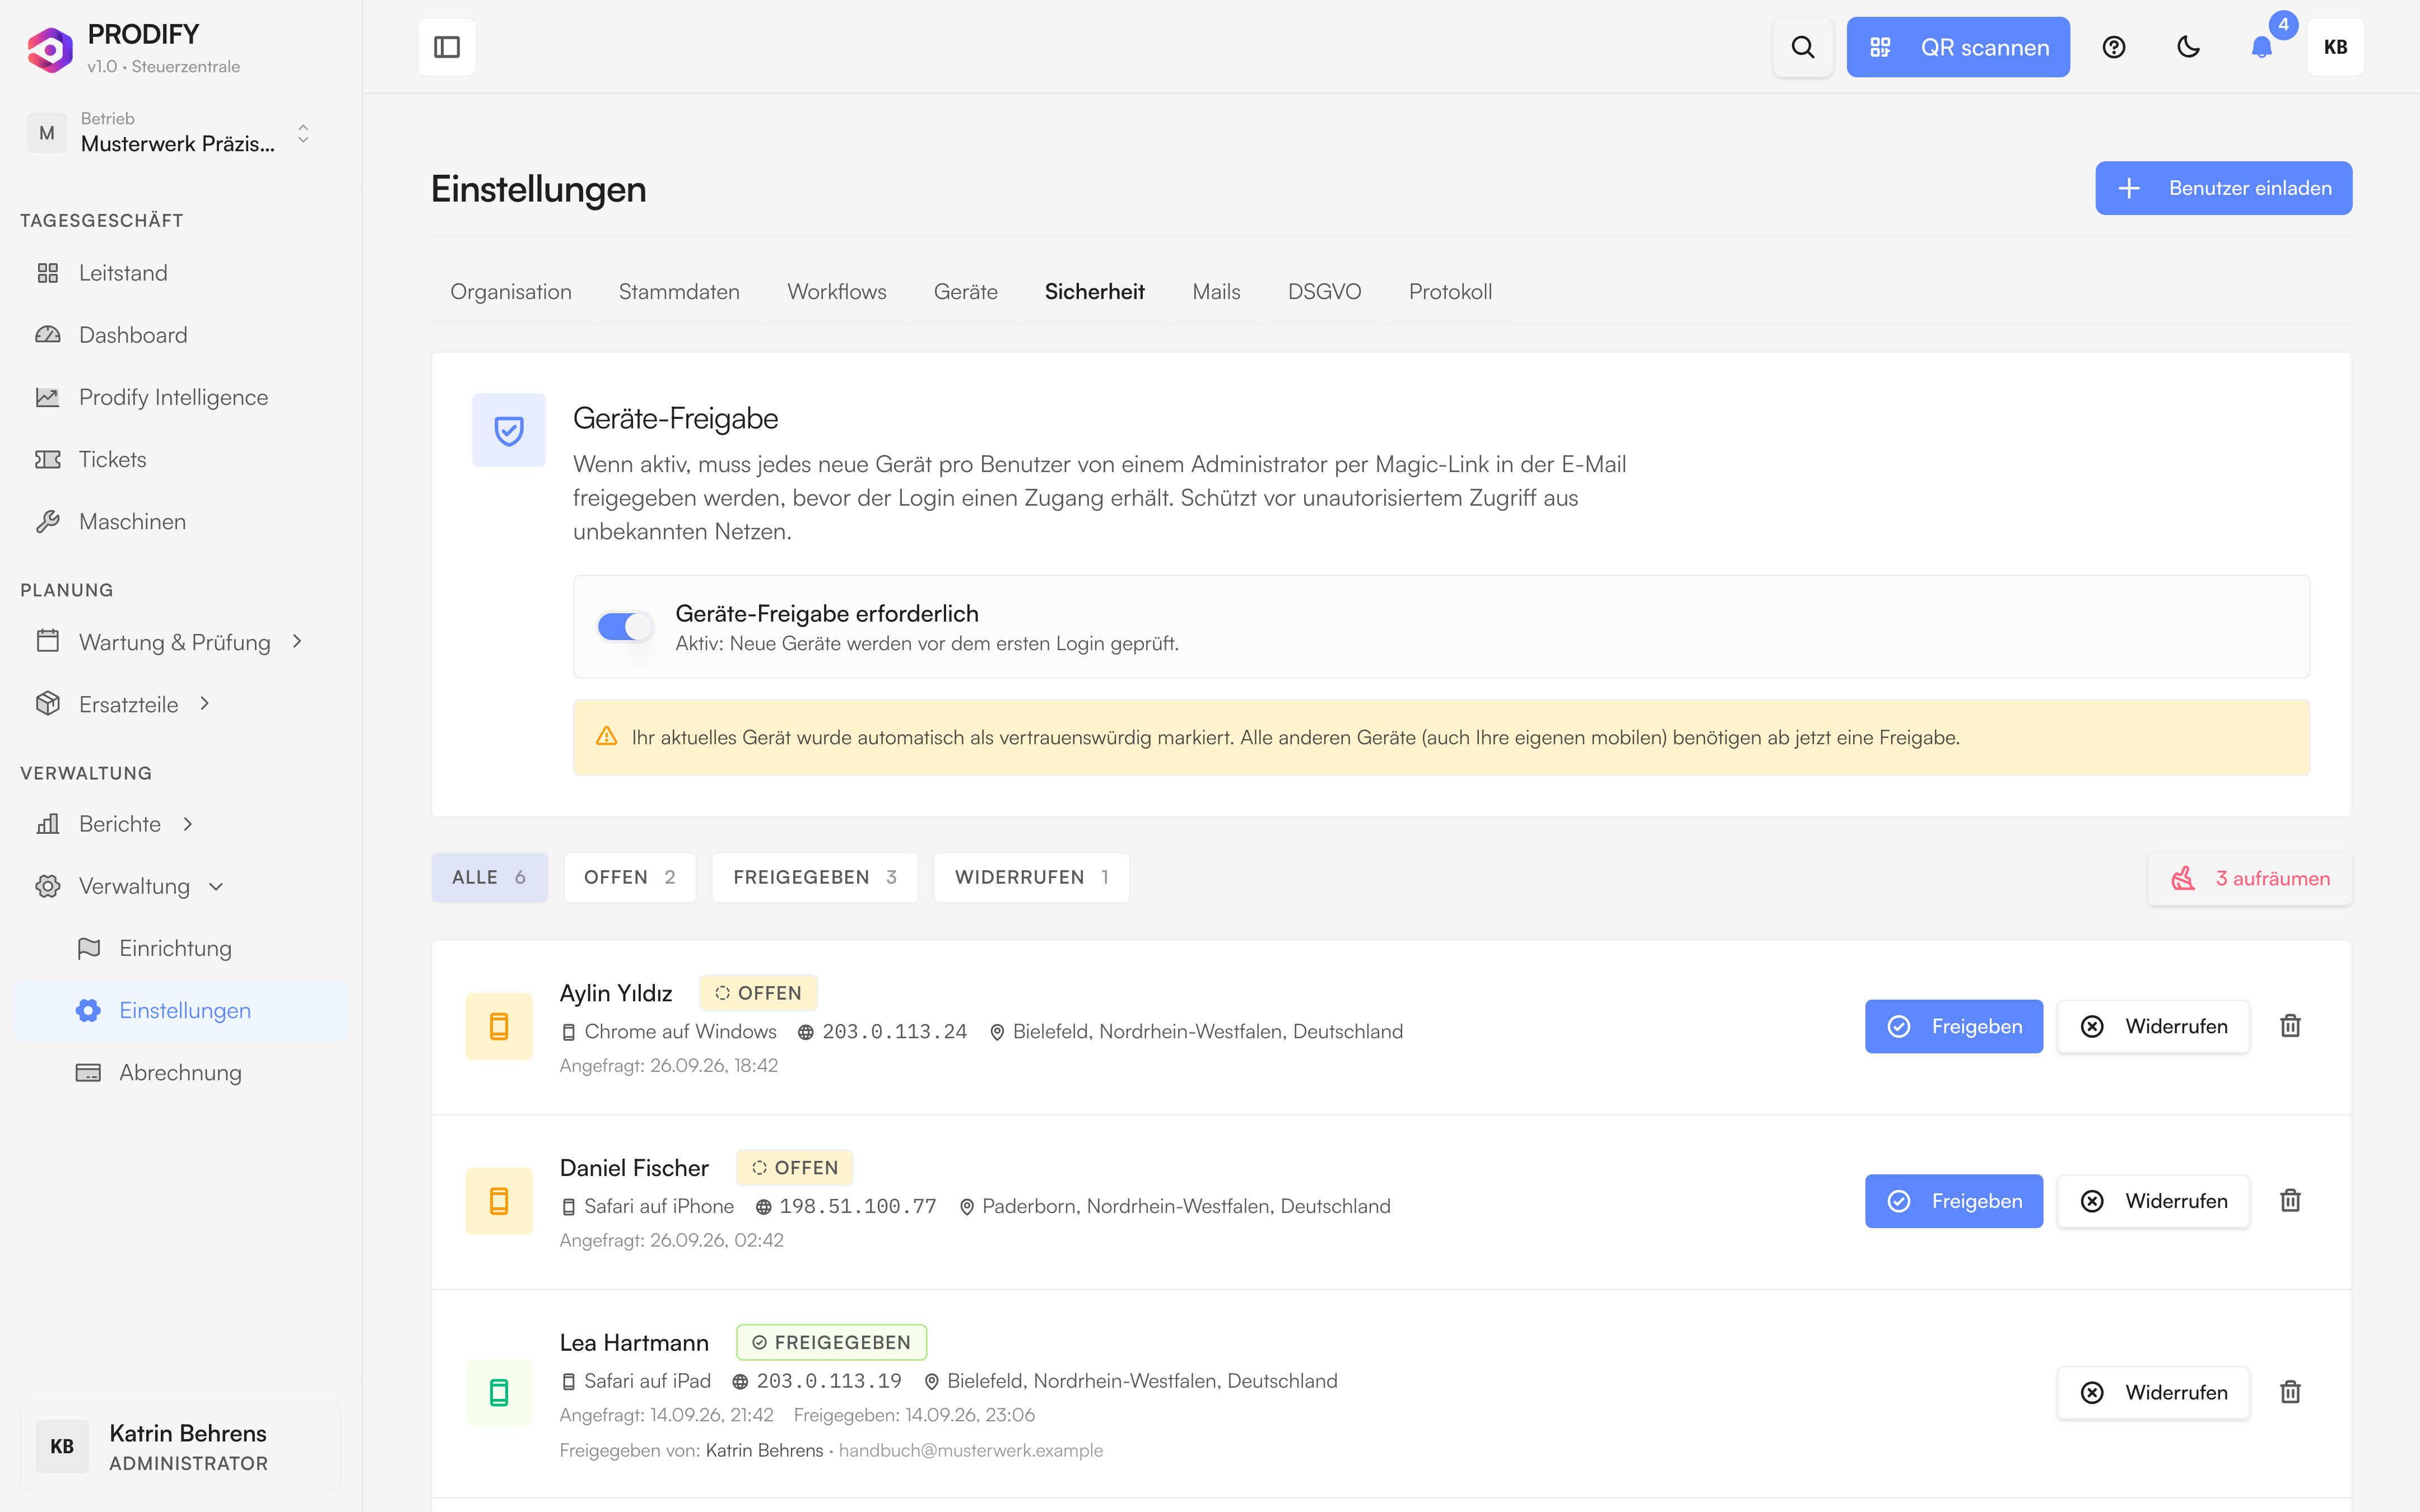Approve Aylin Yıldız device with Freigeben

pos(1954,1026)
